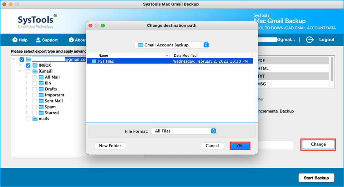Click the Important folder icon
Image resolution: width=344 pixels, height=187 pixels.
pos(41,95)
